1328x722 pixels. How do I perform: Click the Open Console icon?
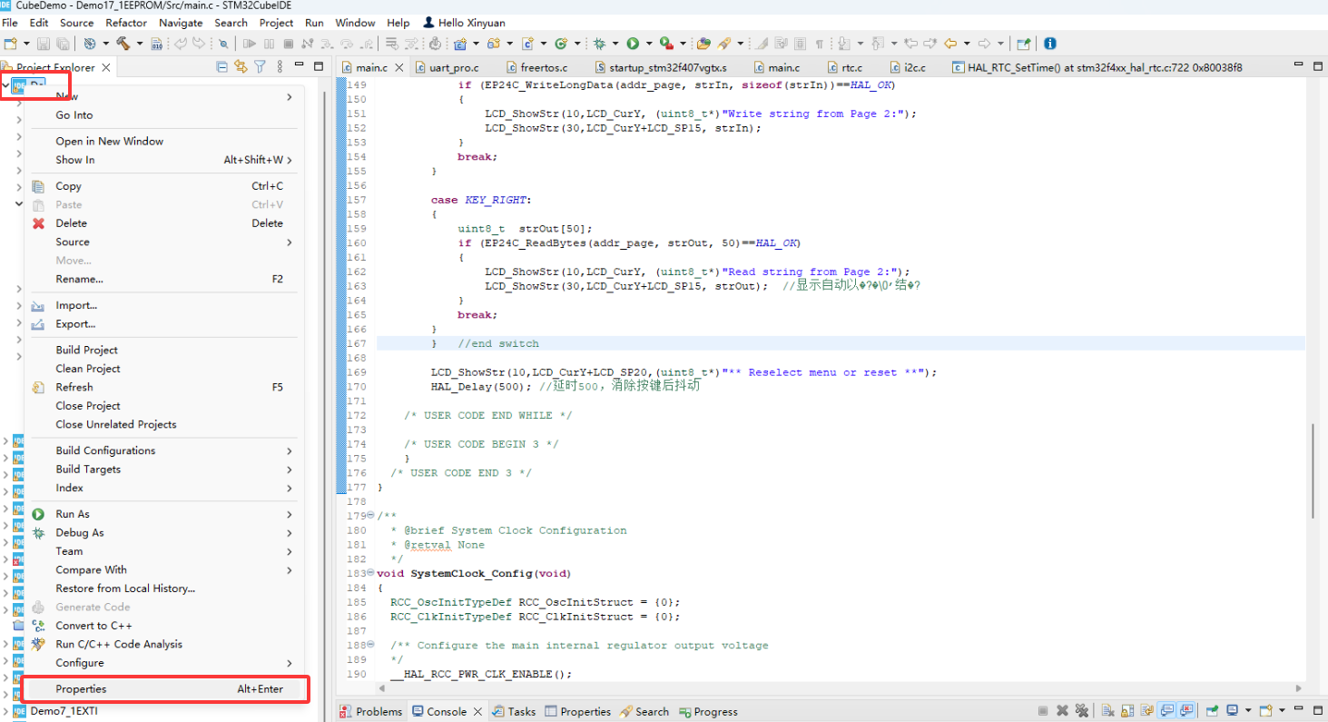1266,710
